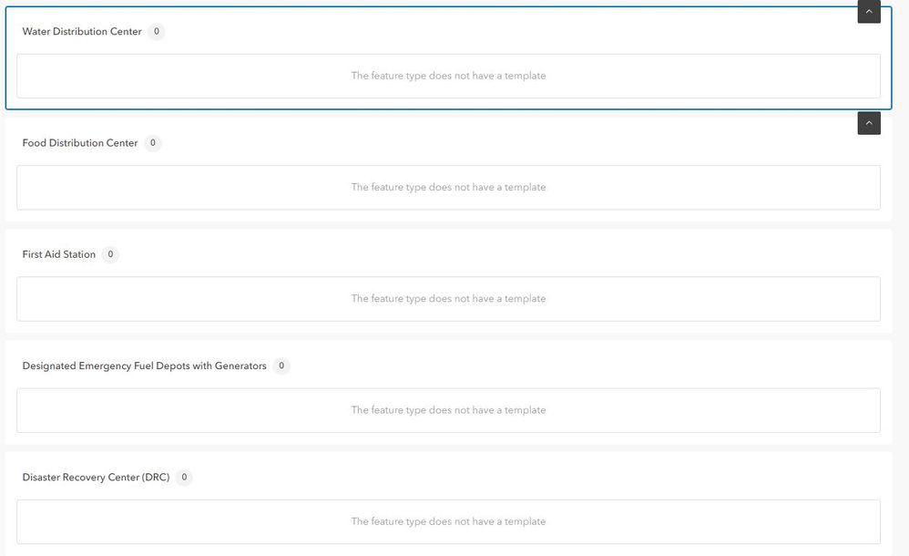Click the no-template message under Disaster Recovery Center
909x556 pixels.
(448, 521)
